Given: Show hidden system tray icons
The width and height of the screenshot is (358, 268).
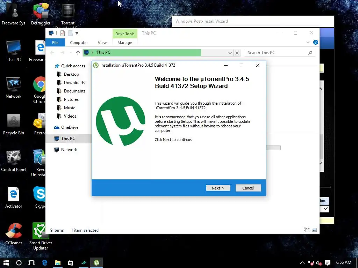Looking at the screenshot, I should click(x=302, y=263).
